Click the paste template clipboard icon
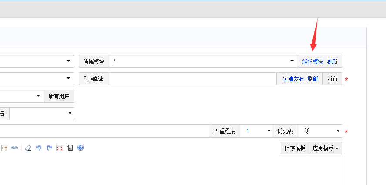 tap(70, 148)
